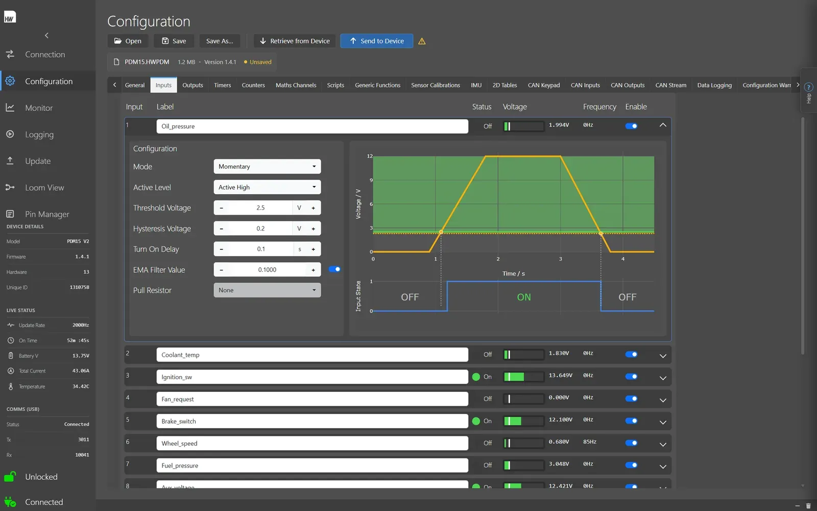The height and width of the screenshot is (511, 817).
Task: Click the inputs list vertical scrollbar
Action: [x=803, y=235]
